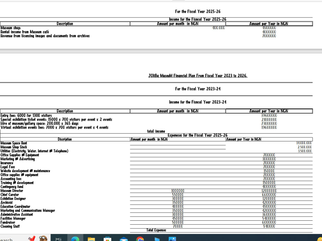322x241 pixels.
Task: Click the monthly amount '450000' for Facilities Manager
Action: click(x=178, y=218)
